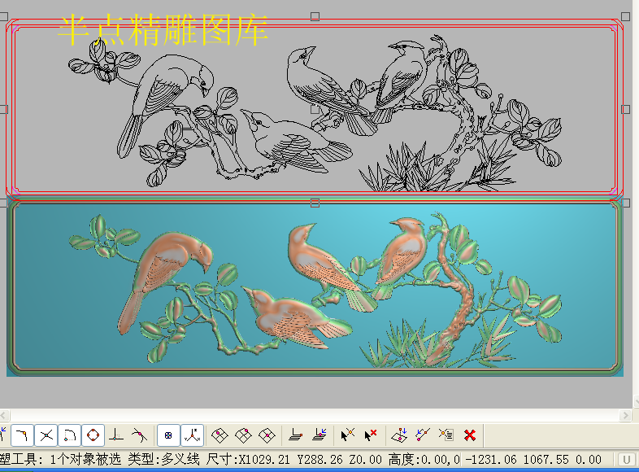Click point list icon
Image resolution: width=639 pixels, height=472 pixels.
click(x=446, y=435)
